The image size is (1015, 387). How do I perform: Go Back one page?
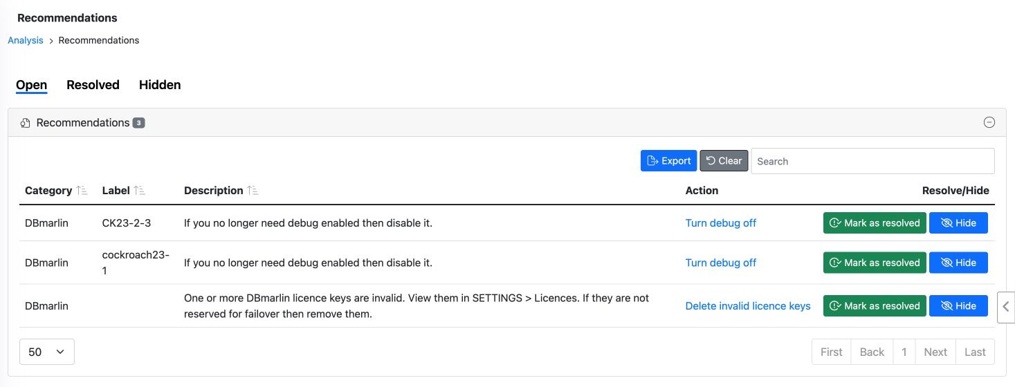[x=872, y=352]
